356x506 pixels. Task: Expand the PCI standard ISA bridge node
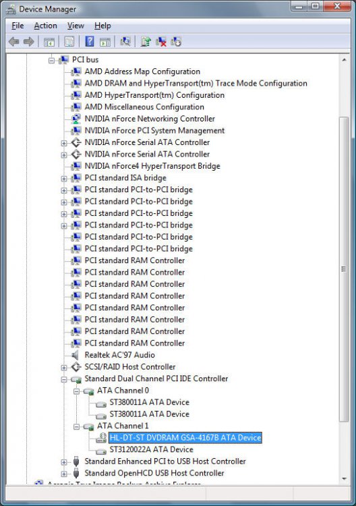64,179
